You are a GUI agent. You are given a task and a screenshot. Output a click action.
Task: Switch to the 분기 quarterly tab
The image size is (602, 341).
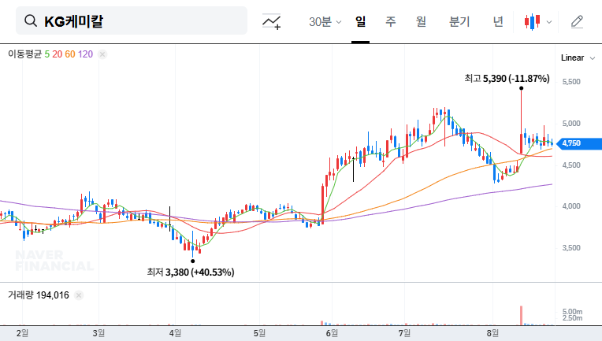[459, 21]
